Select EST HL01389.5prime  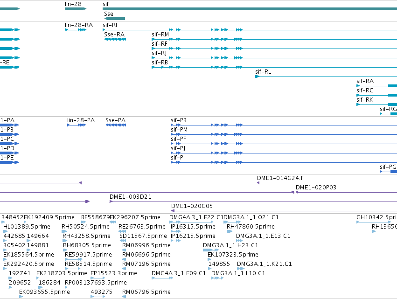(5, 231)
